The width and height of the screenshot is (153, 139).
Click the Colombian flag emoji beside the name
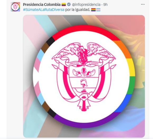pyautogui.click(x=64, y=5)
